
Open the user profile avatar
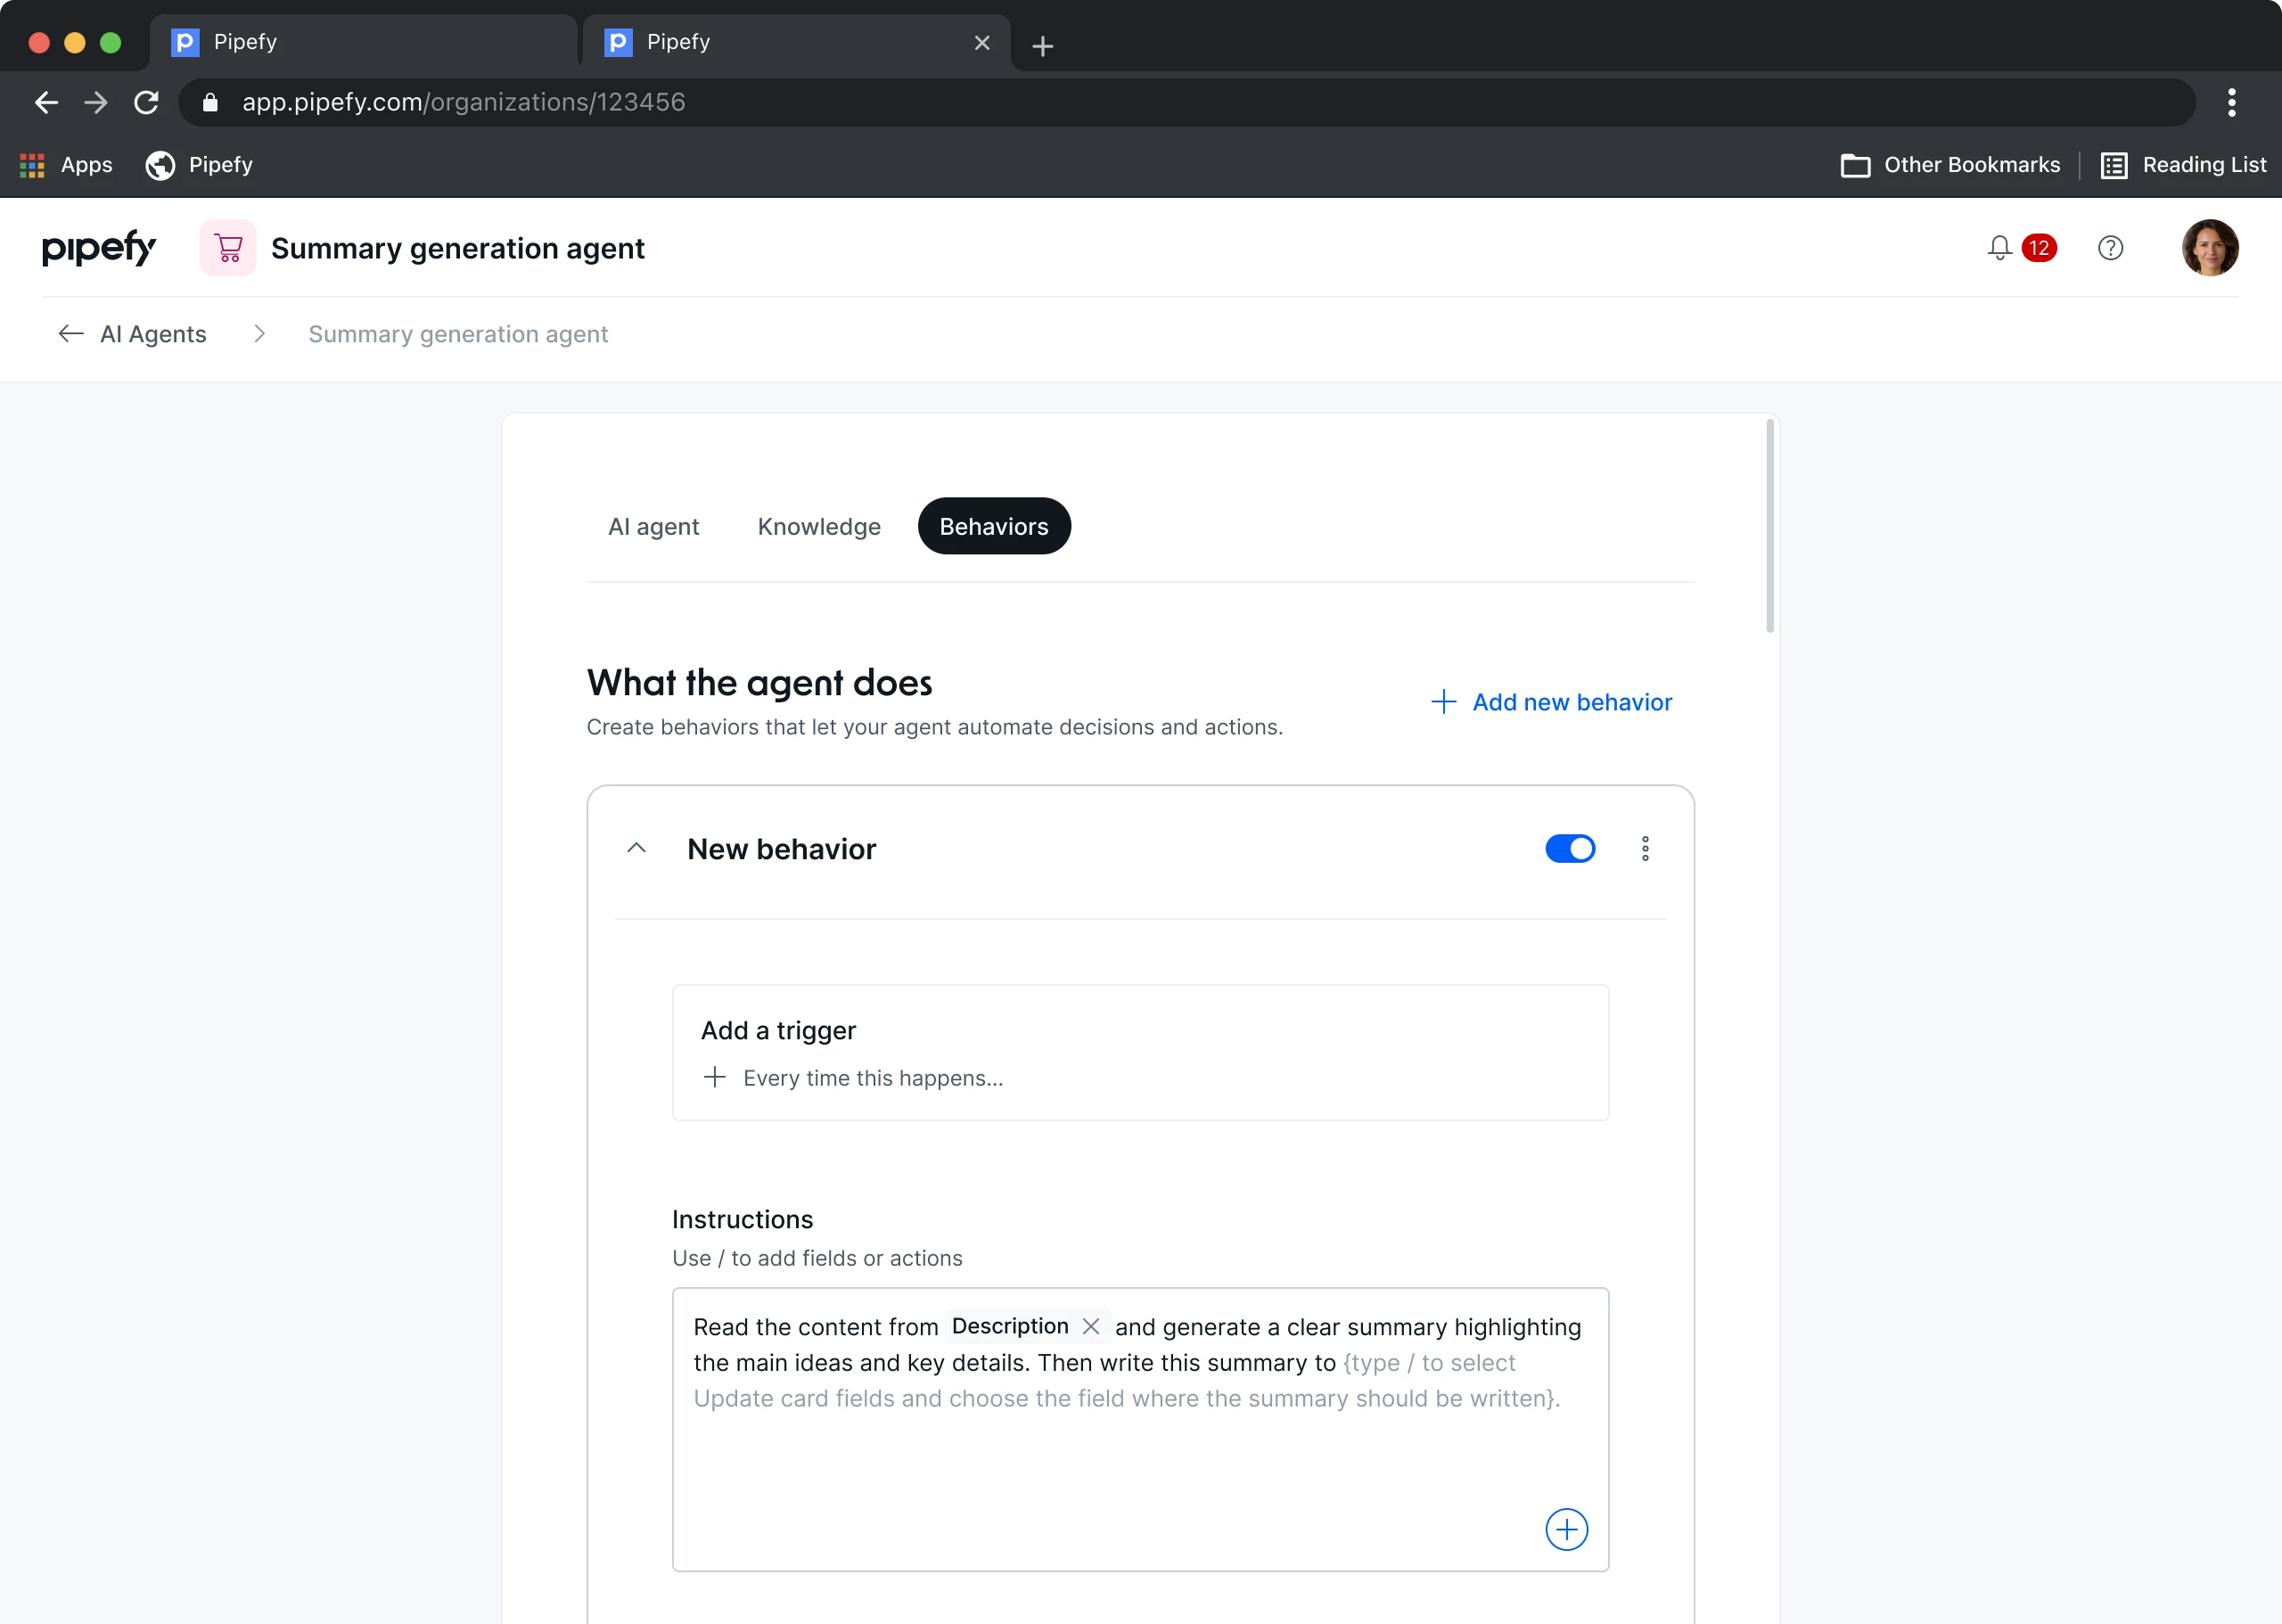point(2209,248)
